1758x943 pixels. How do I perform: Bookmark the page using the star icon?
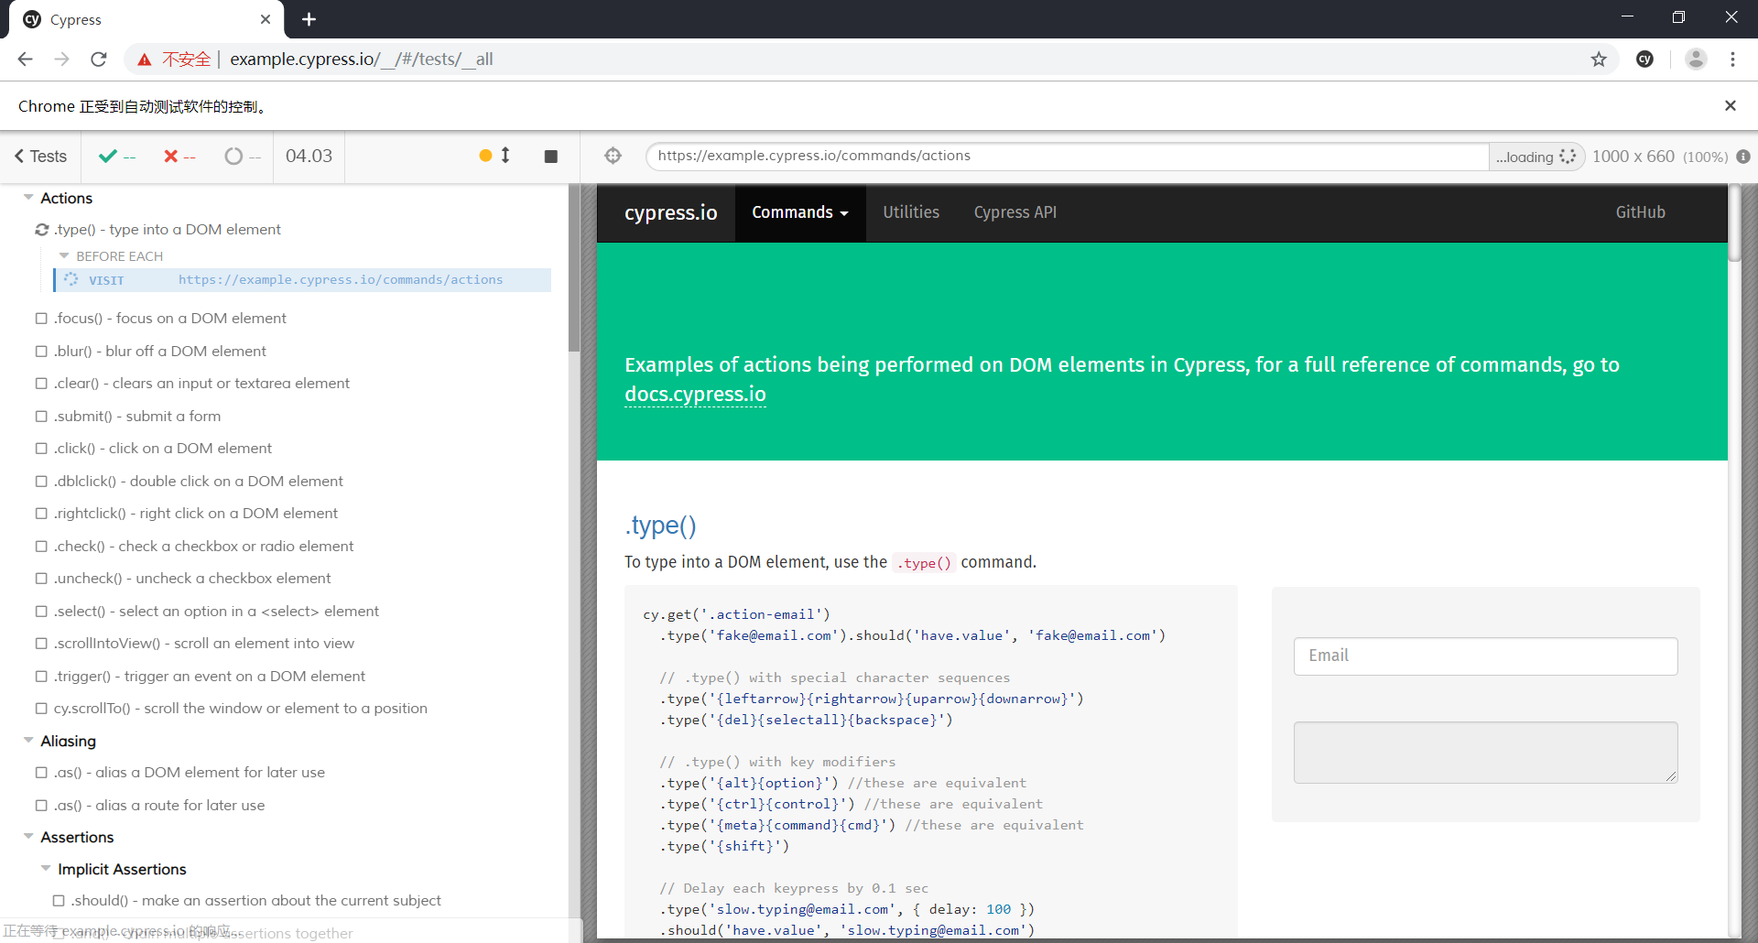tap(1599, 59)
